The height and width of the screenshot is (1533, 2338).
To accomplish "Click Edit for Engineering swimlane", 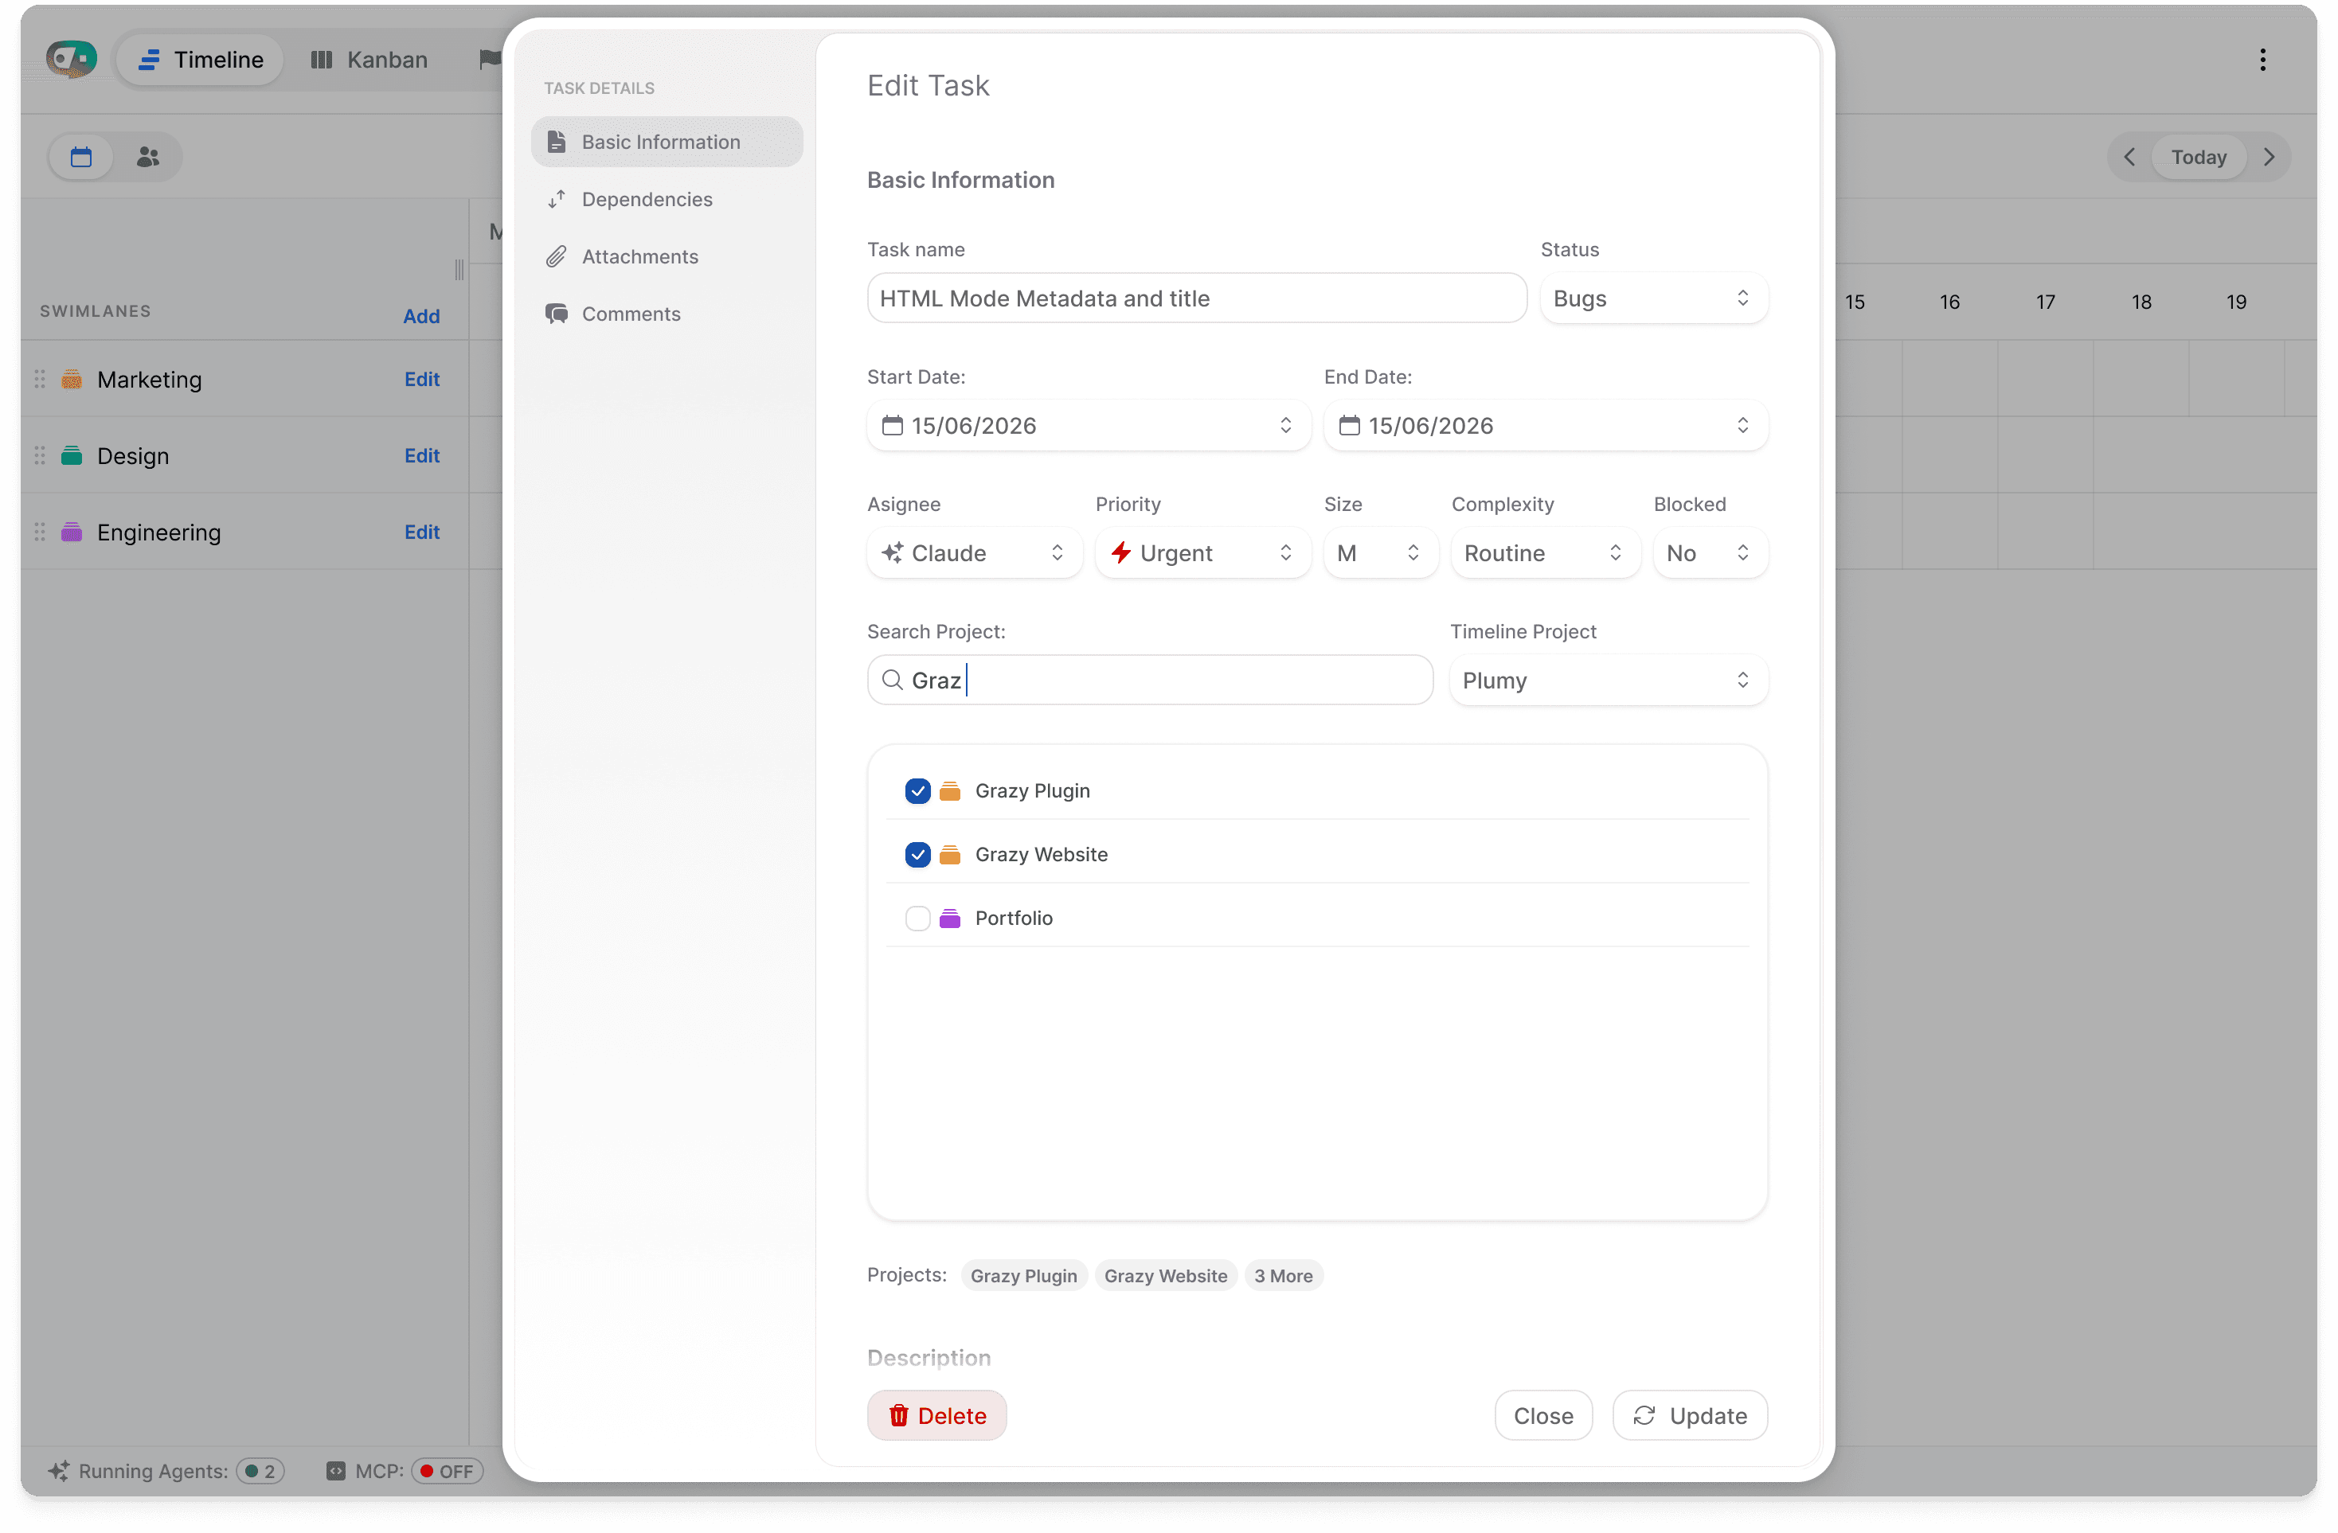I will click(422, 532).
